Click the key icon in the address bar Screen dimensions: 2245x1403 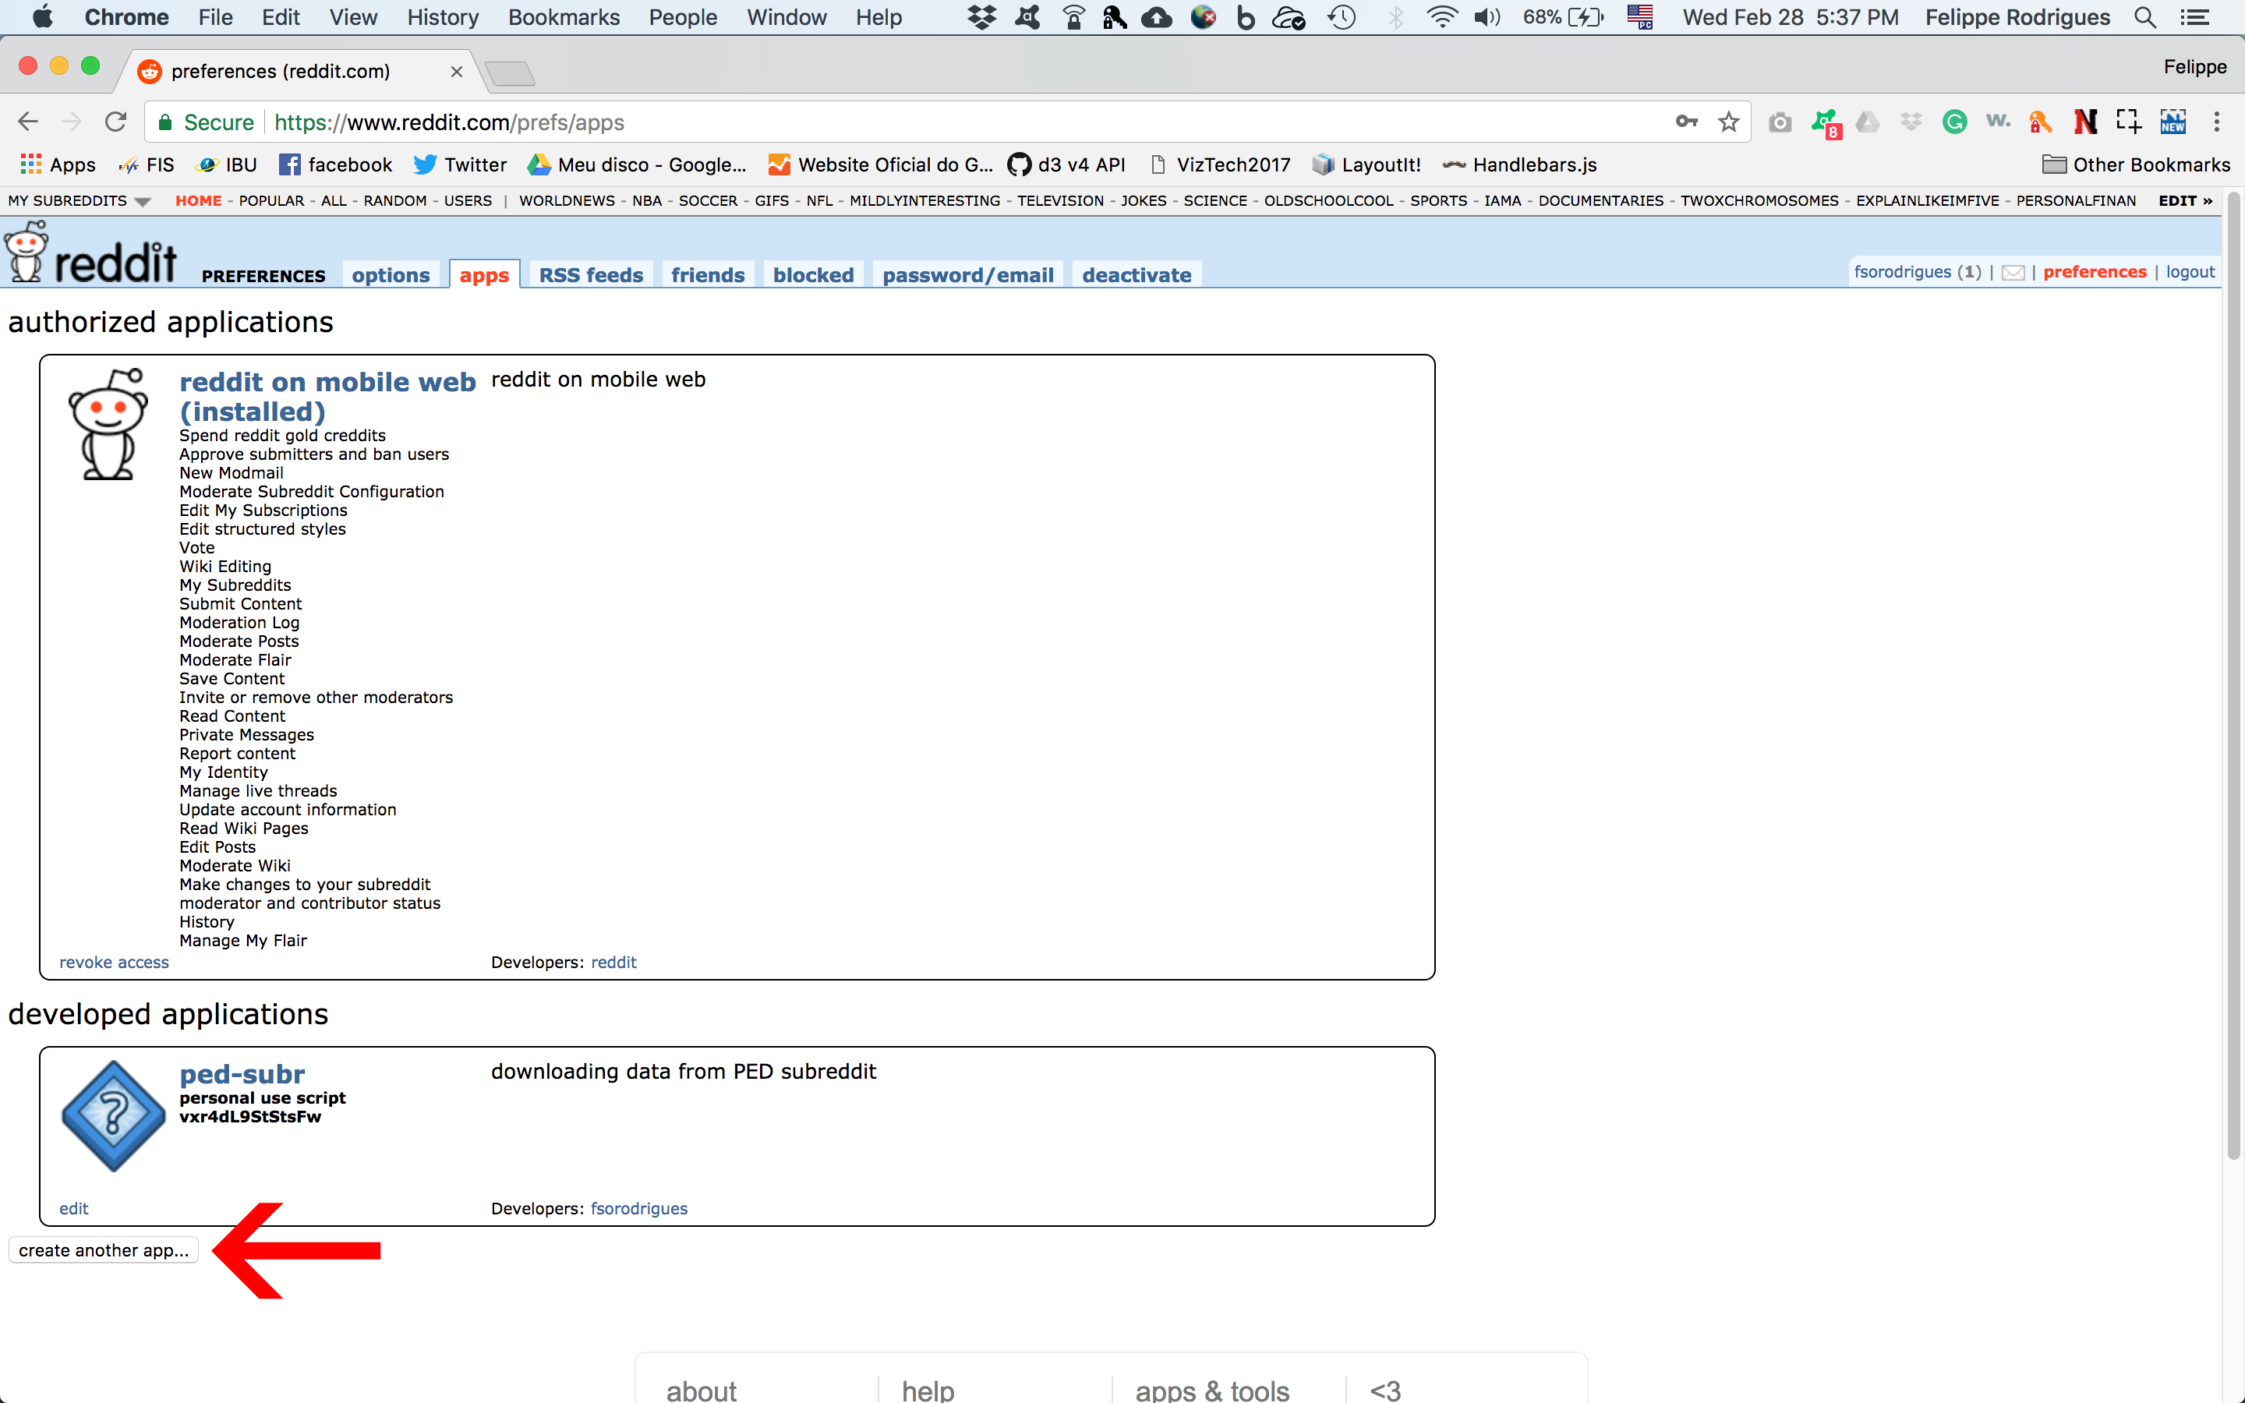[1685, 122]
